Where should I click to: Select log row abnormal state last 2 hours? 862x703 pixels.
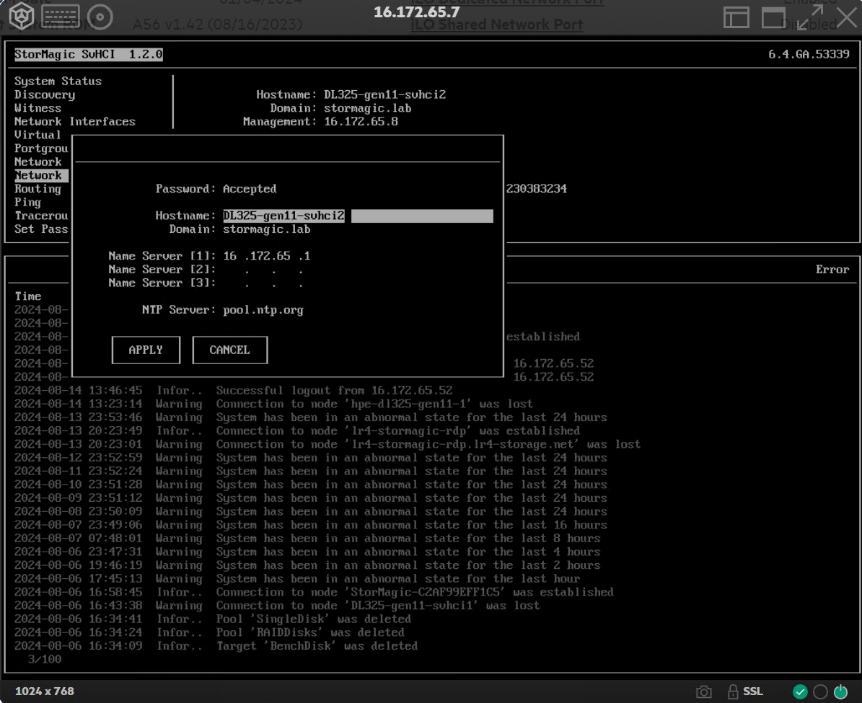pyautogui.click(x=307, y=565)
